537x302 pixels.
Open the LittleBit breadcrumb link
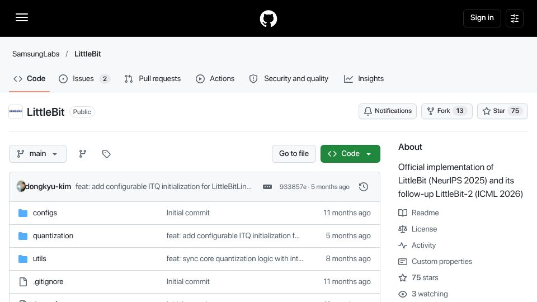click(x=88, y=54)
